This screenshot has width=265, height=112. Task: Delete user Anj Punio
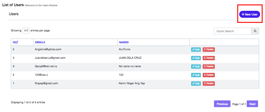click(208, 49)
